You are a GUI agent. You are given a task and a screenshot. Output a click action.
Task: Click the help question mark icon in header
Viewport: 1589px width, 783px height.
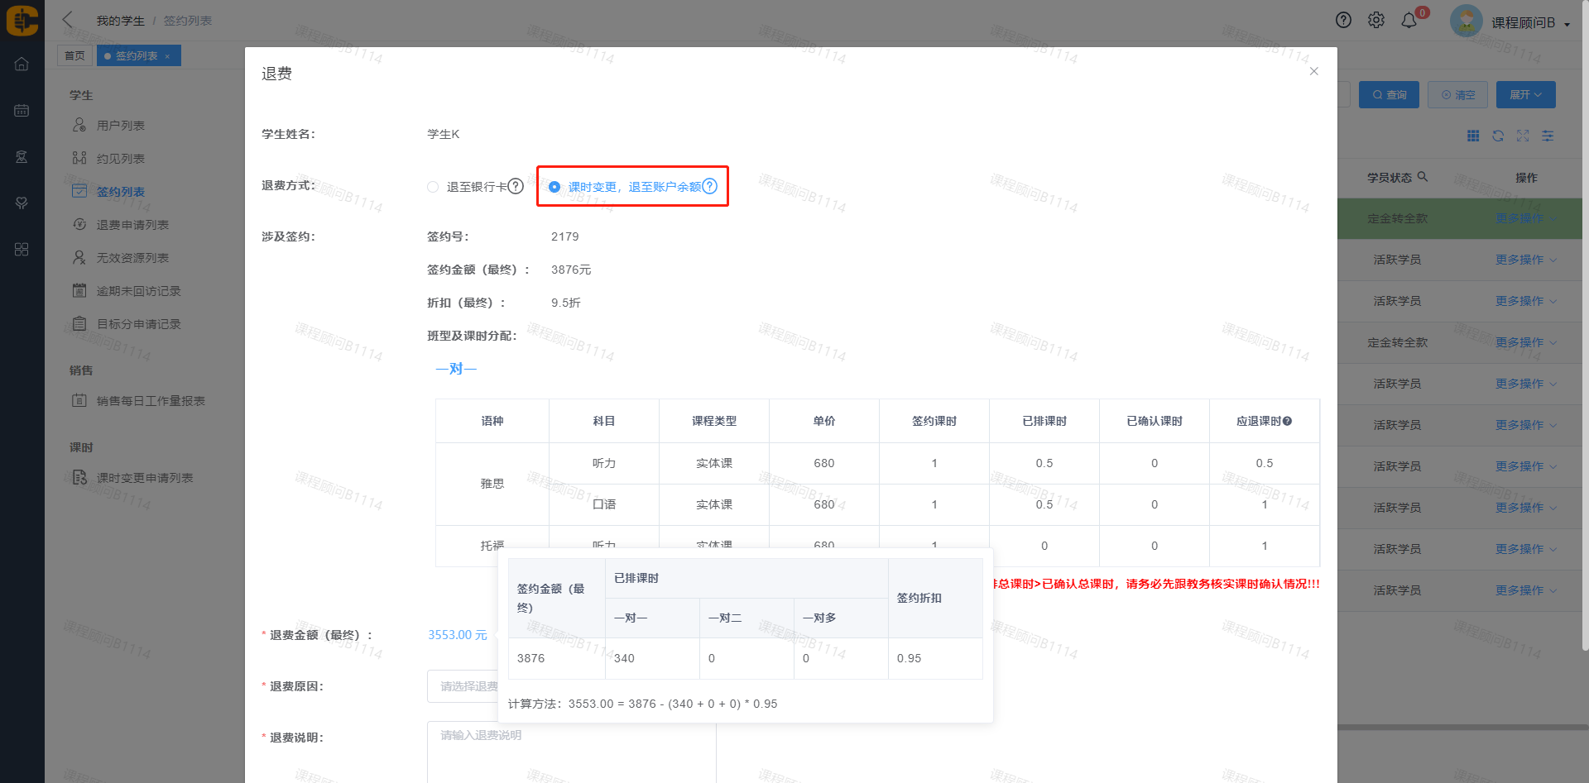(x=1343, y=20)
